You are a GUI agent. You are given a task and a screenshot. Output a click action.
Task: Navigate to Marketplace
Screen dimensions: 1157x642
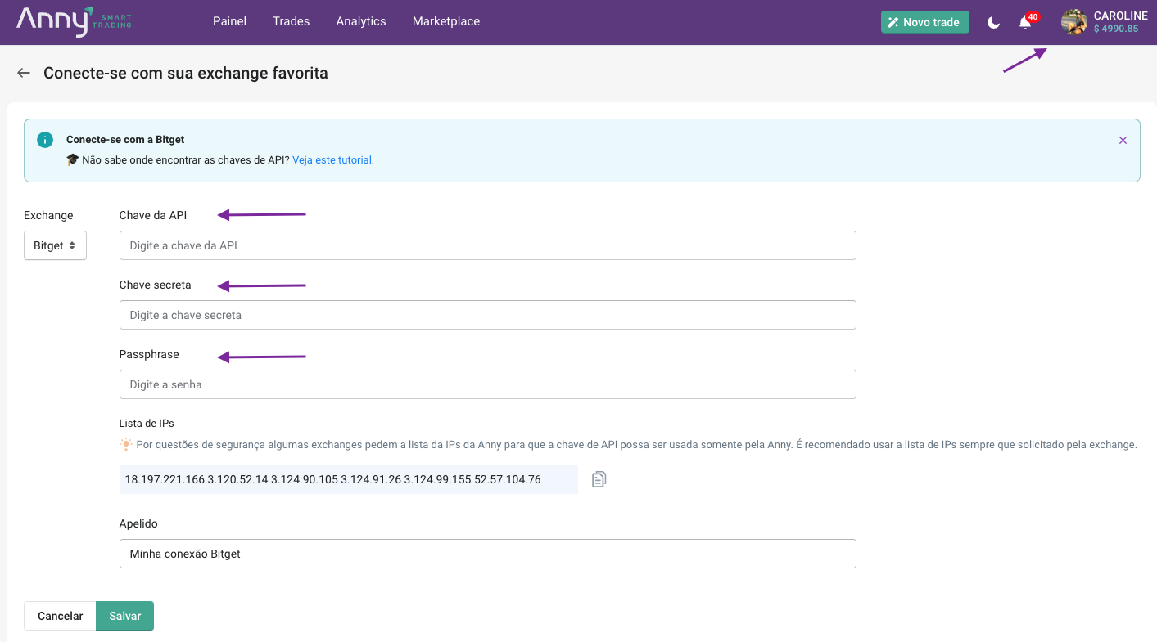[446, 22]
